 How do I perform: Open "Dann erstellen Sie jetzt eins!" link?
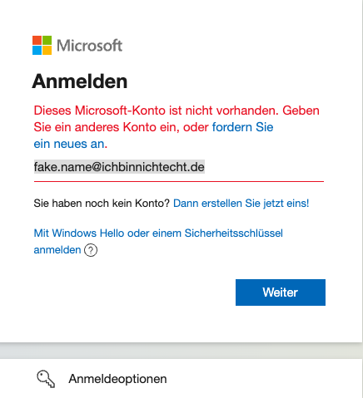[x=241, y=204]
